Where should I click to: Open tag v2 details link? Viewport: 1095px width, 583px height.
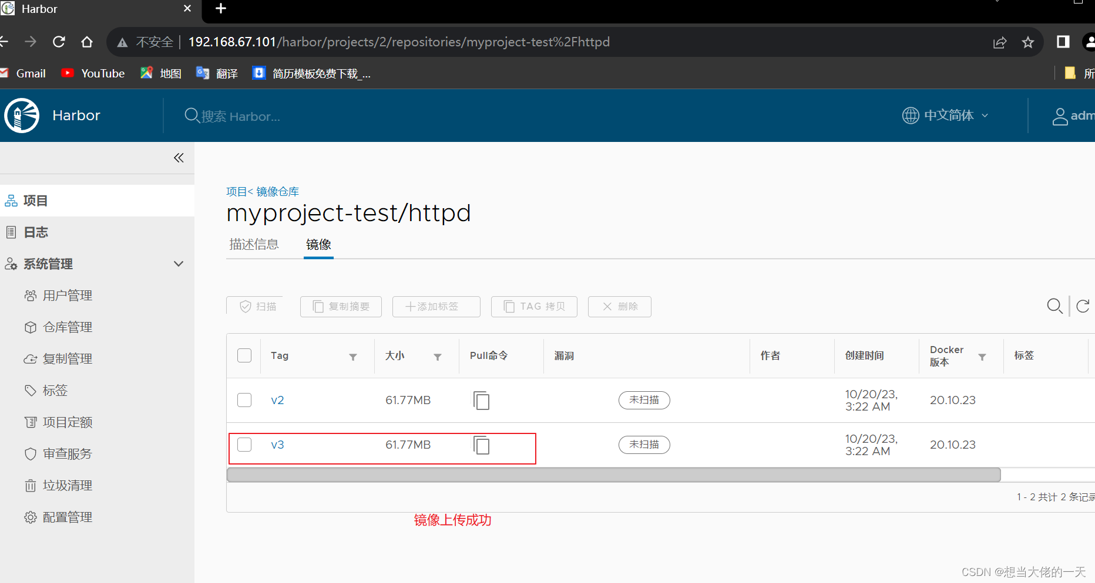tap(277, 401)
